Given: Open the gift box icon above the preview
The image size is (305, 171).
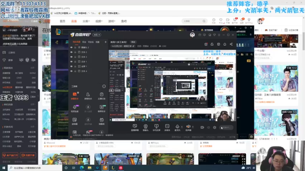Looking at the screenshot, I should [206, 44].
